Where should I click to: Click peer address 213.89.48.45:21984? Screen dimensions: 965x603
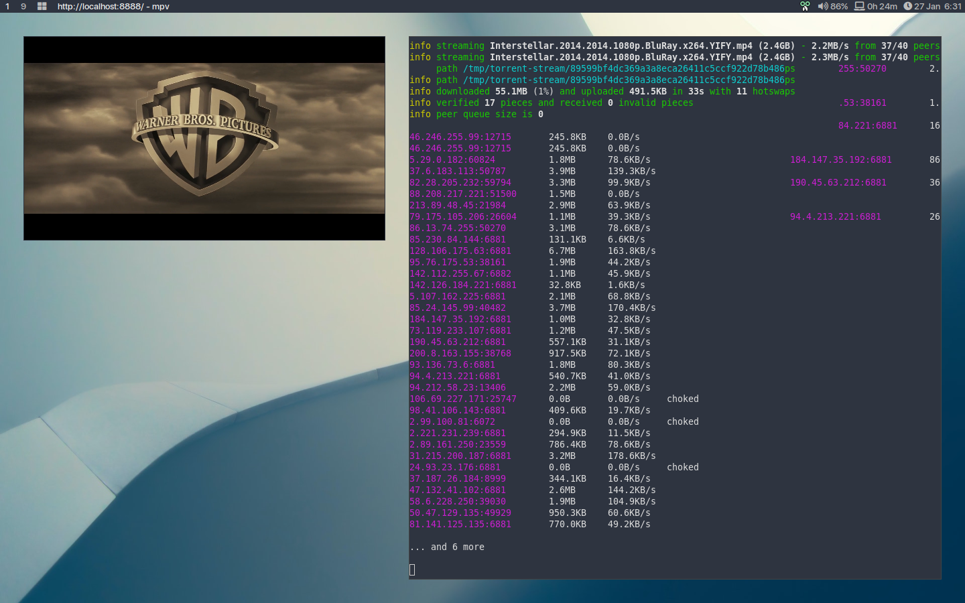pos(458,205)
